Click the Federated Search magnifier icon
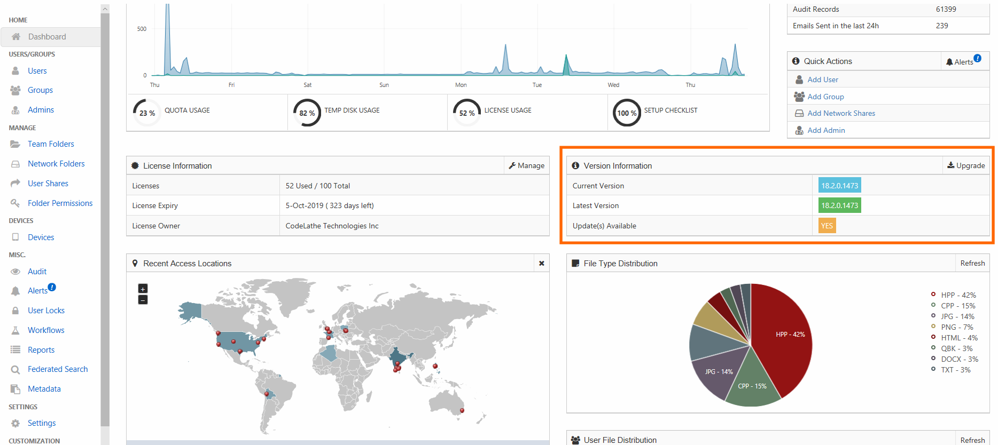The width and height of the screenshot is (998, 445). pyautogui.click(x=15, y=369)
